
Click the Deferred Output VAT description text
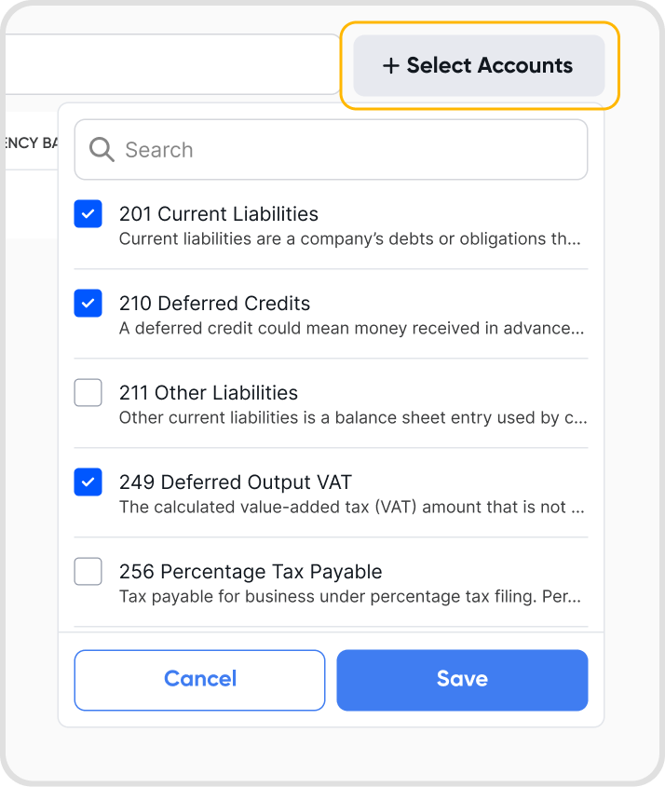[x=352, y=507]
